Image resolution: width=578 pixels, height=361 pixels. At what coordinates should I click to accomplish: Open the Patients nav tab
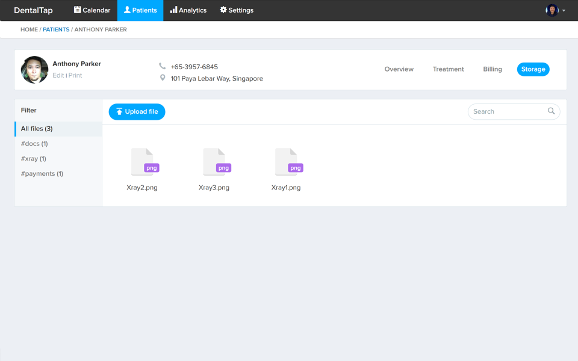[x=140, y=10]
